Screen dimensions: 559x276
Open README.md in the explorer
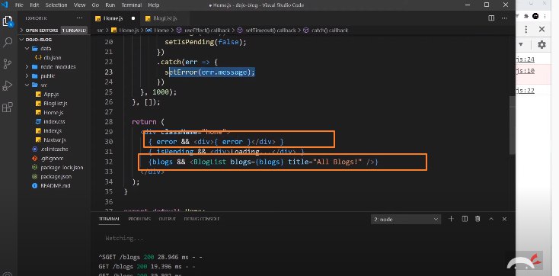tap(55, 186)
